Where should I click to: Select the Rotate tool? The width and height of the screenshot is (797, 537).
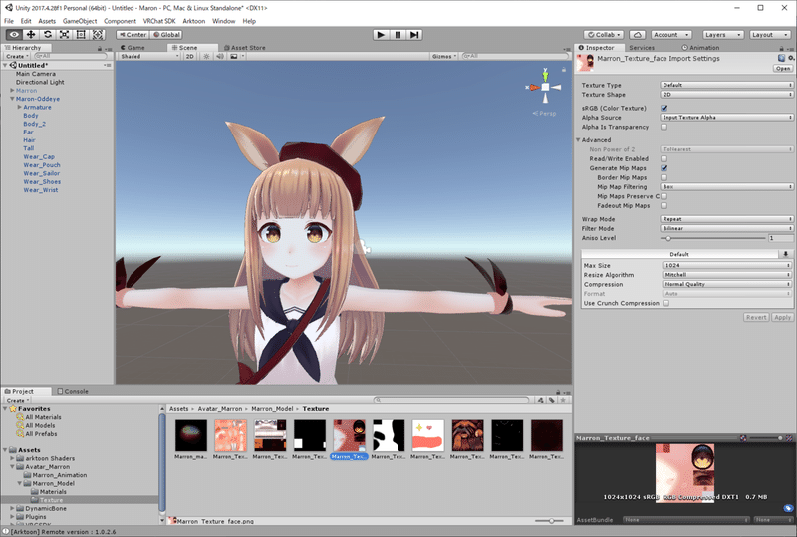[47, 35]
